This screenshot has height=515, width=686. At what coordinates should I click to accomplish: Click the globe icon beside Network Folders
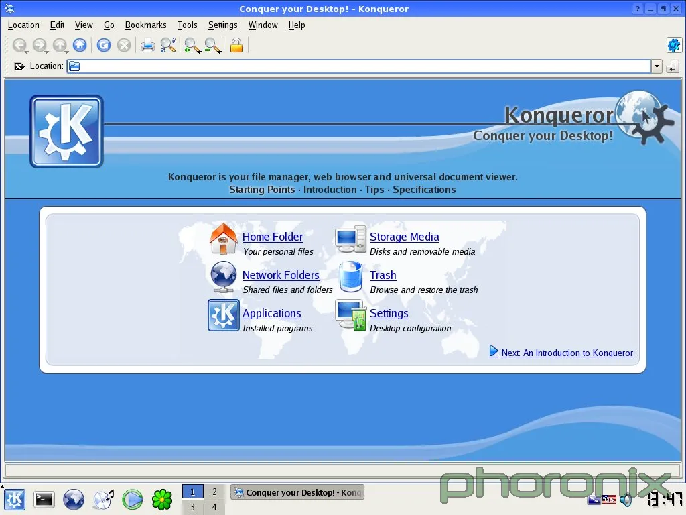click(x=223, y=277)
